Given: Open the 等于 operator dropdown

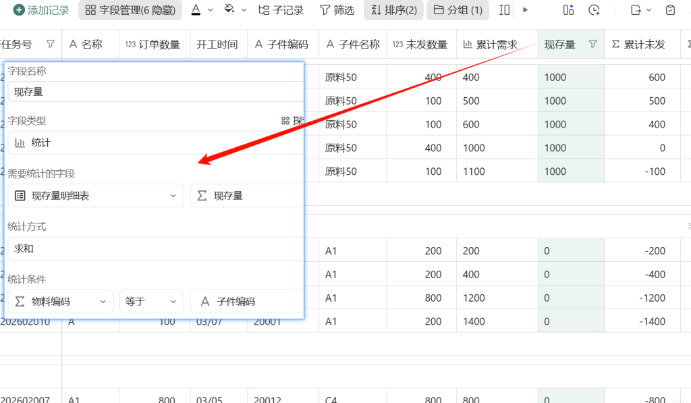Looking at the screenshot, I should [x=152, y=302].
